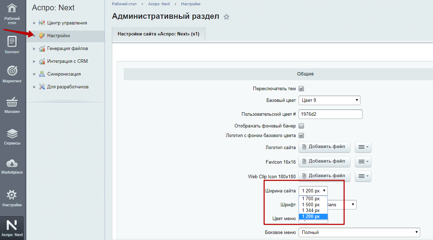Open the Шрифт dropdown
The image size is (433, 240).
[x=342, y=204]
